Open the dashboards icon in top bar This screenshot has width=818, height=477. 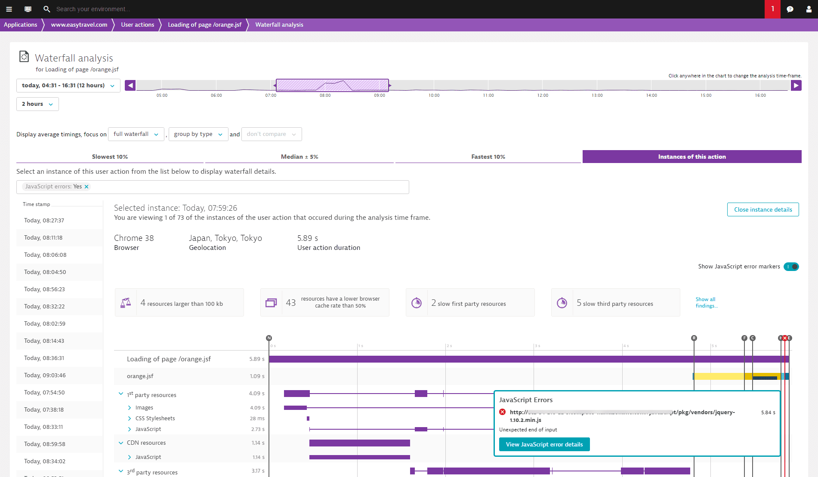pos(28,9)
